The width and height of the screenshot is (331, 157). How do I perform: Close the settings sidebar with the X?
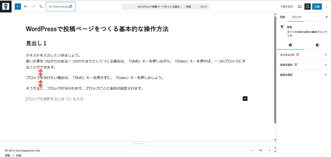[x=327, y=17]
